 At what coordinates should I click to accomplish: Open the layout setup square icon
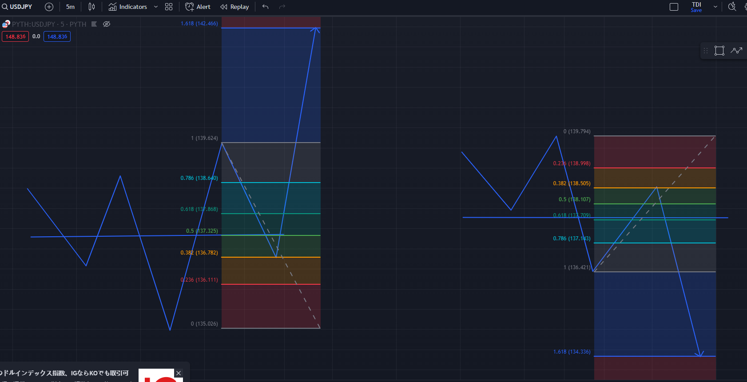674,7
